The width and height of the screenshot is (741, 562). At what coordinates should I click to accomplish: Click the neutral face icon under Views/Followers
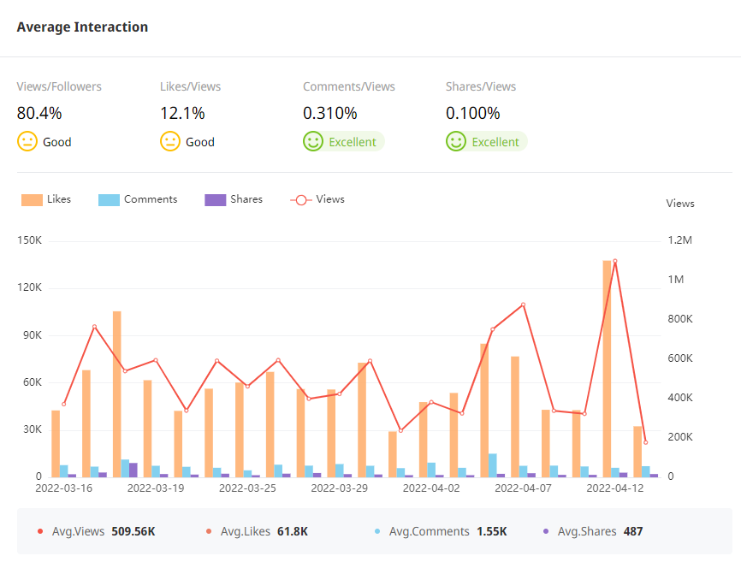pos(27,142)
